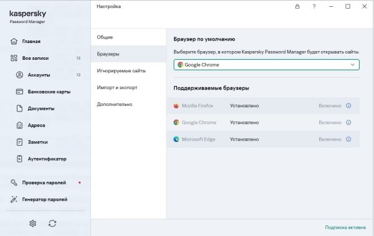Click the Kaspersky Password Manager logo
374x236 pixels.
click(27, 17)
